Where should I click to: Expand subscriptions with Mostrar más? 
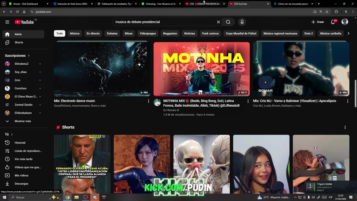coord(23,121)
